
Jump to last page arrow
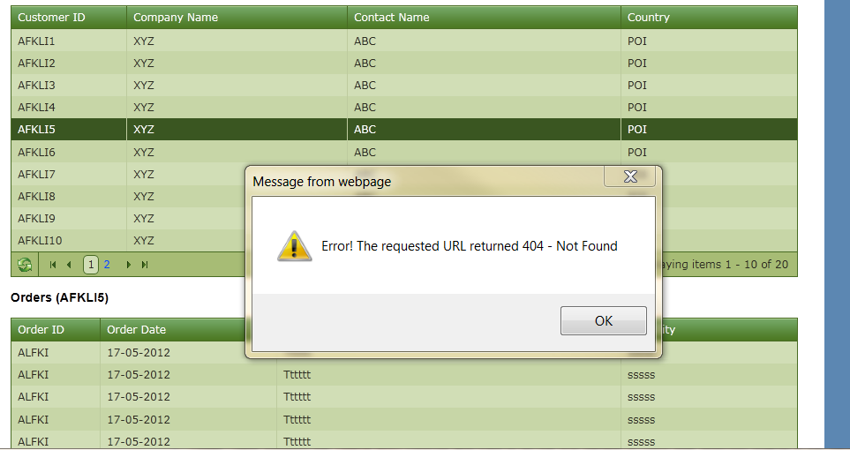point(145,265)
